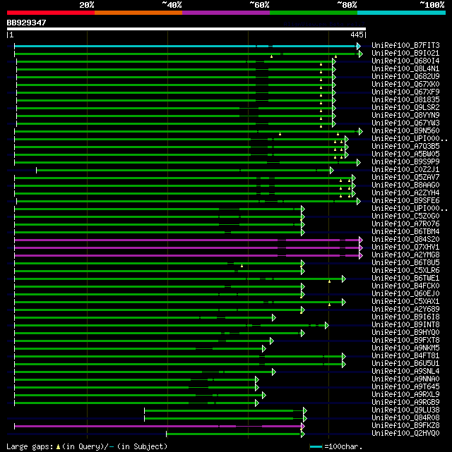Click the UniRef100_A2YMG8 label

tap(405, 255)
